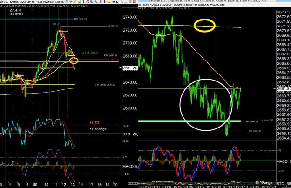Click the 'MACD 1' indicator label on right chart
This screenshot has height=188, width=291.
[284, 161]
